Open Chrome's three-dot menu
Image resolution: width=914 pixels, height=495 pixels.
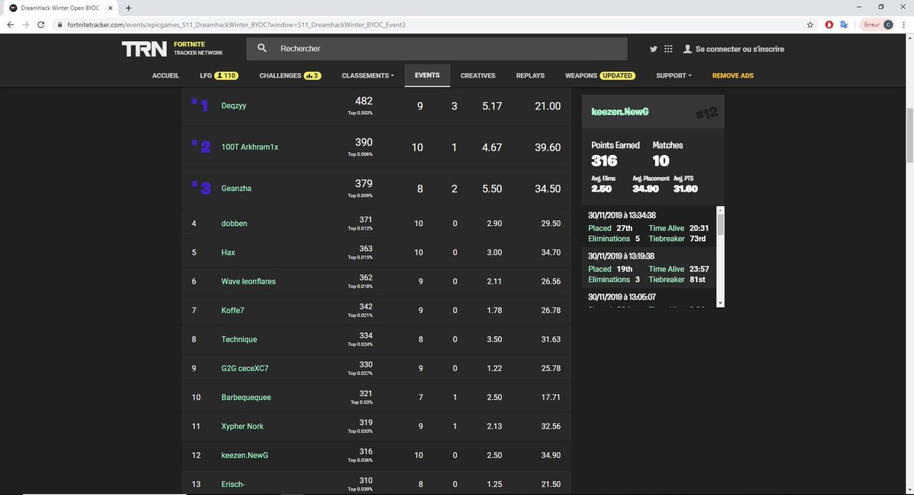pyautogui.click(x=905, y=24)
